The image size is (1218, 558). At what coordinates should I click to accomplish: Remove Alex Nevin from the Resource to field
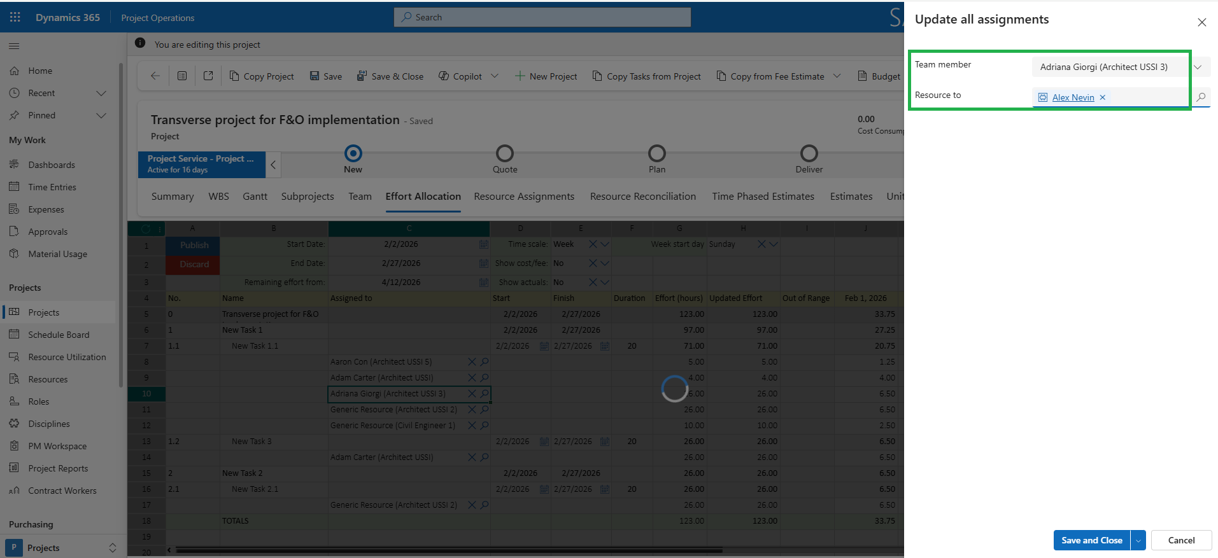pos(1103,97)
